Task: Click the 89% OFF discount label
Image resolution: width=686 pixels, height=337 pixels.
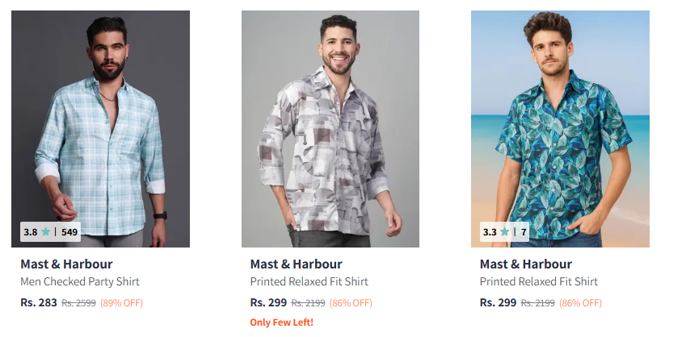Action: pos(122,303)
